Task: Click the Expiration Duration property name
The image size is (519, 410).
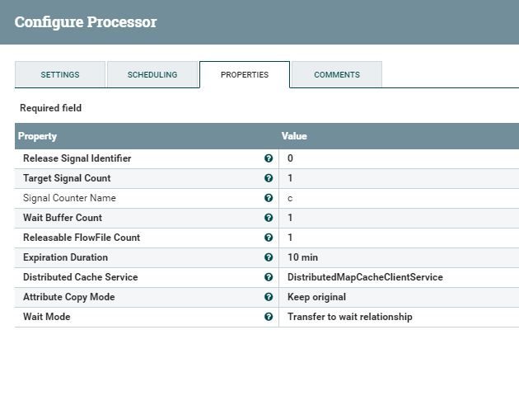Action: (66, 257)
